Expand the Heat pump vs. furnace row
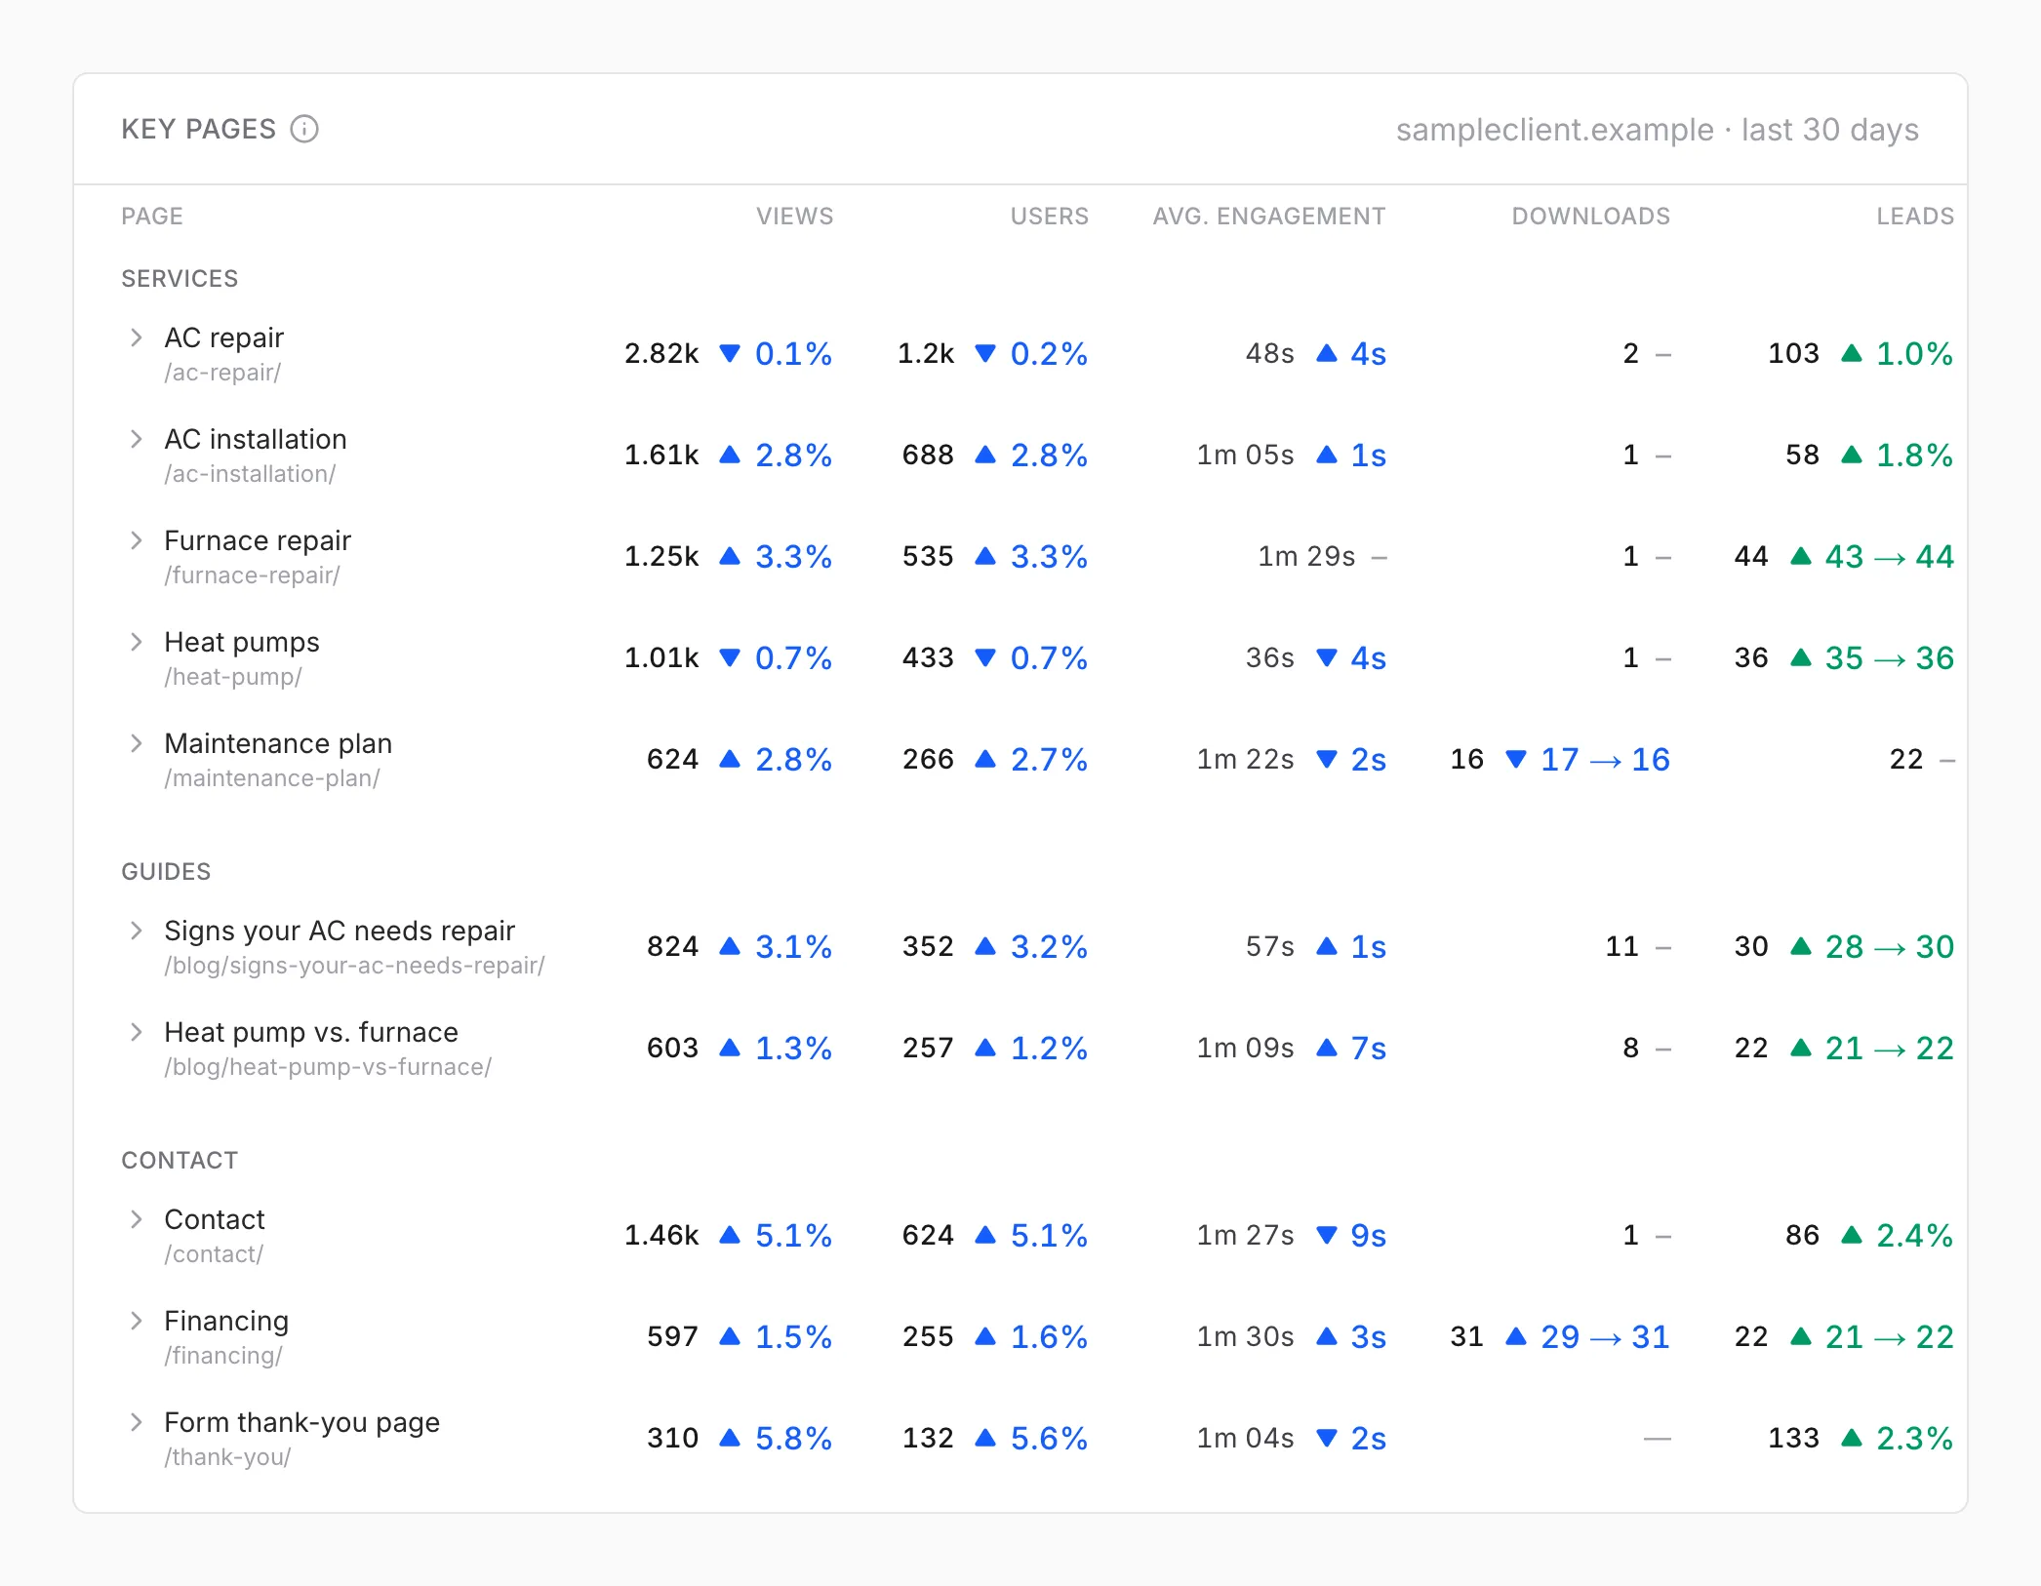 pyautogui.click(x=137, y=1032)
